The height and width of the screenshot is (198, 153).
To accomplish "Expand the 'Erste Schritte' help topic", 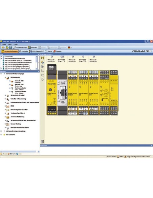I will [1, 57].
